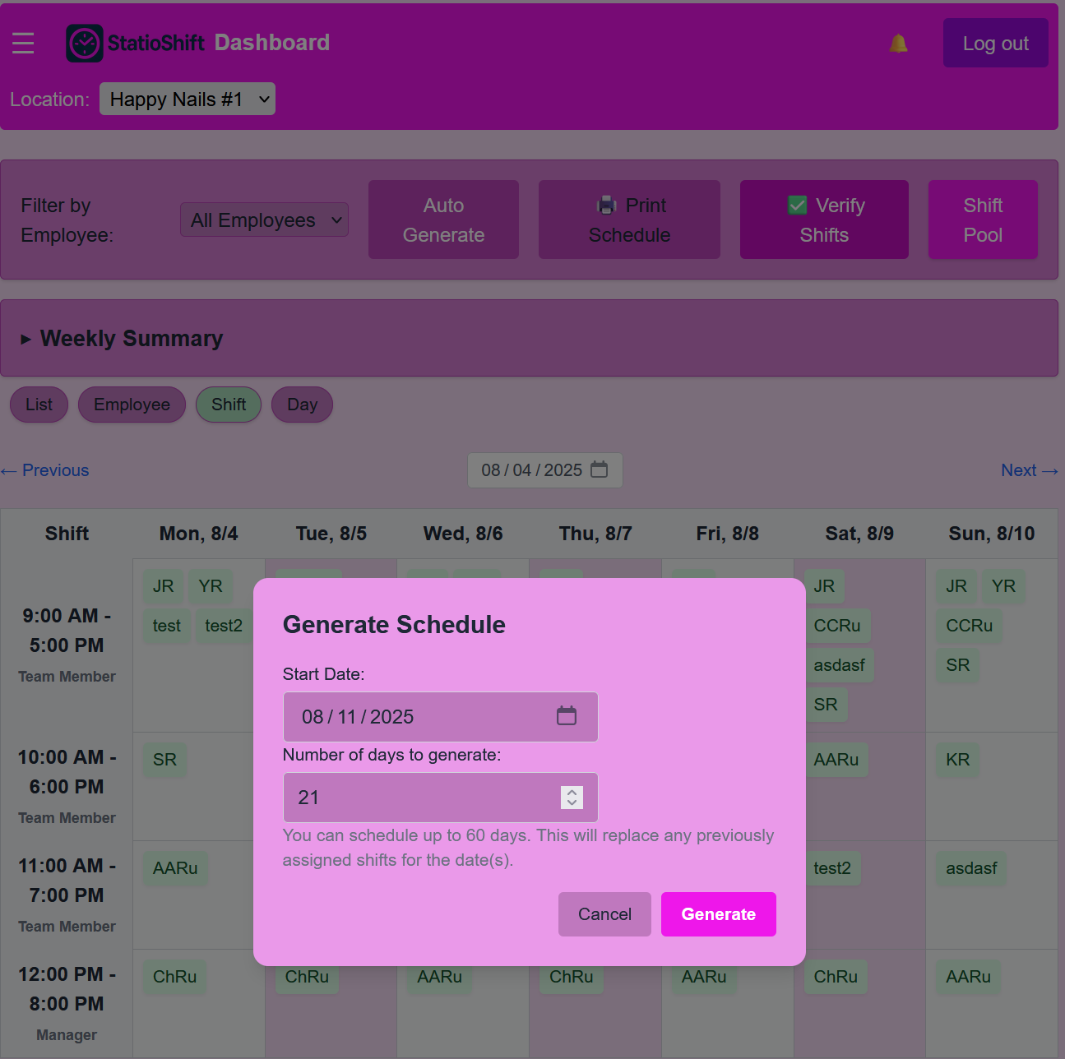Click the 12:00 PM - 8:00 PM Manager shift label
The height and width of the screenshot is (1059, 1065).
[x=67, y=1004]
